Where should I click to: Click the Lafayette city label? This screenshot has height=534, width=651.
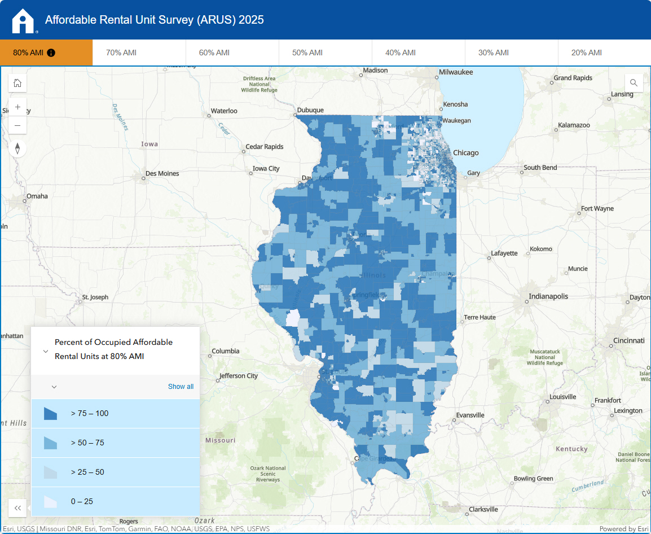[504, 253]
